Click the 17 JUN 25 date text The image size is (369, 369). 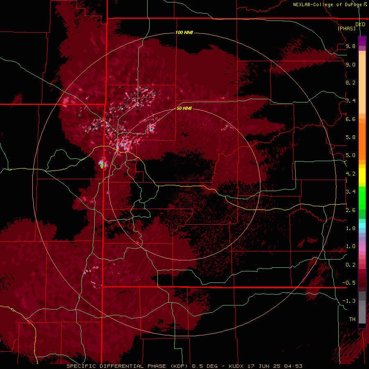(x=264, y=366)
